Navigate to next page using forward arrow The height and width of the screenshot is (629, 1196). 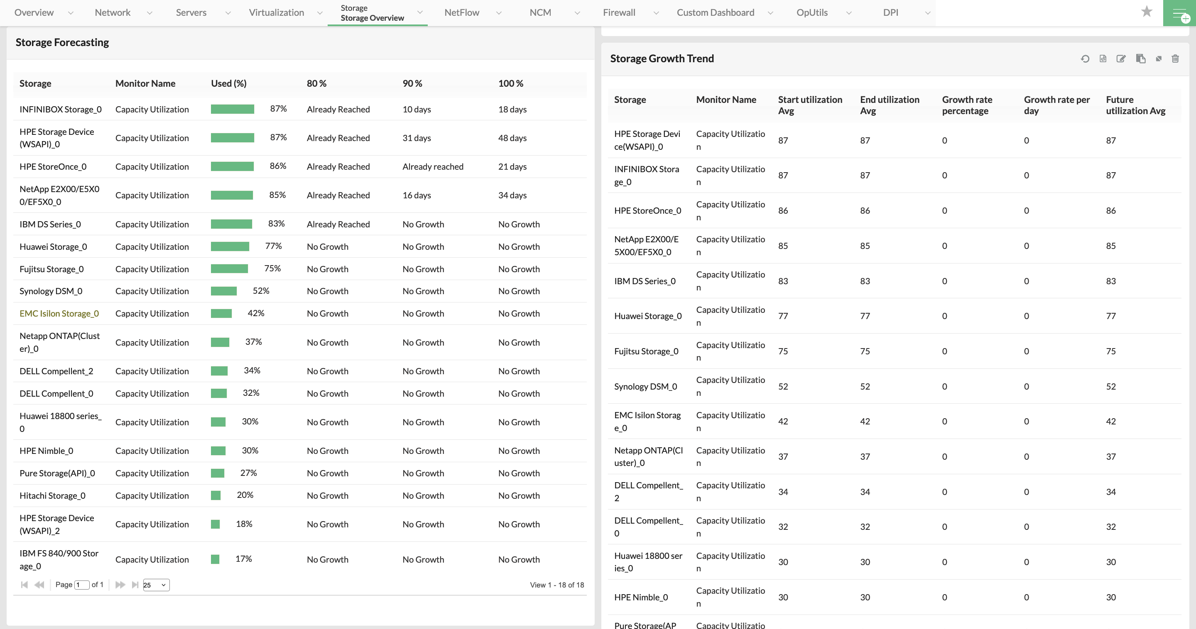tap(120, 585)
